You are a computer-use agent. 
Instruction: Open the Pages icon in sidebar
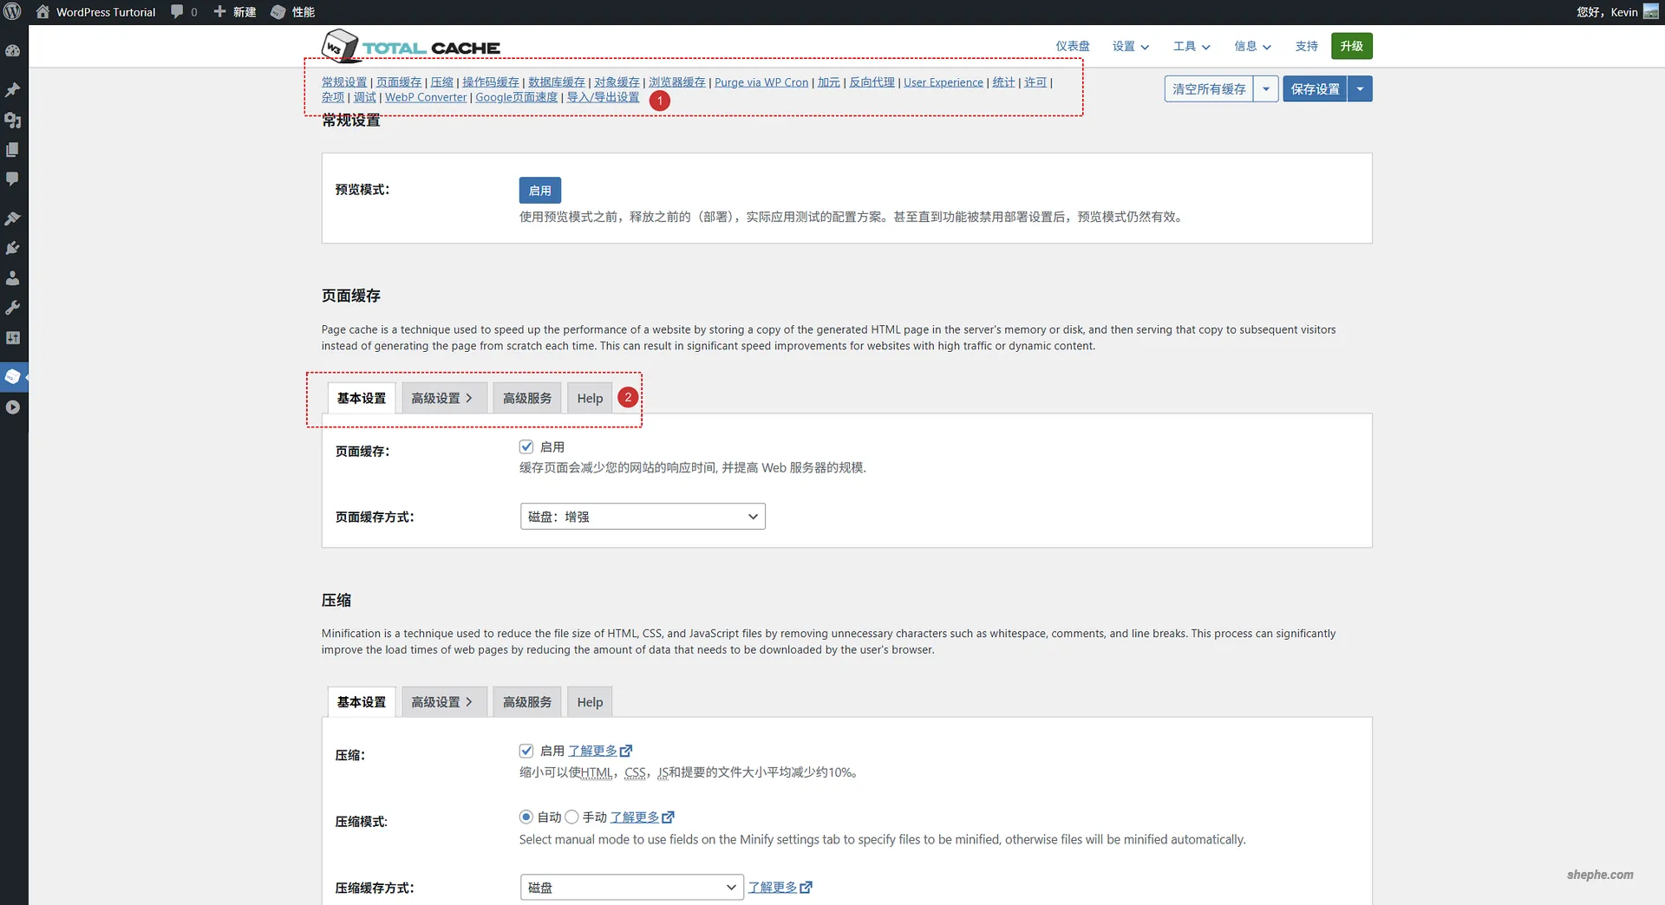tap(13, 149)
